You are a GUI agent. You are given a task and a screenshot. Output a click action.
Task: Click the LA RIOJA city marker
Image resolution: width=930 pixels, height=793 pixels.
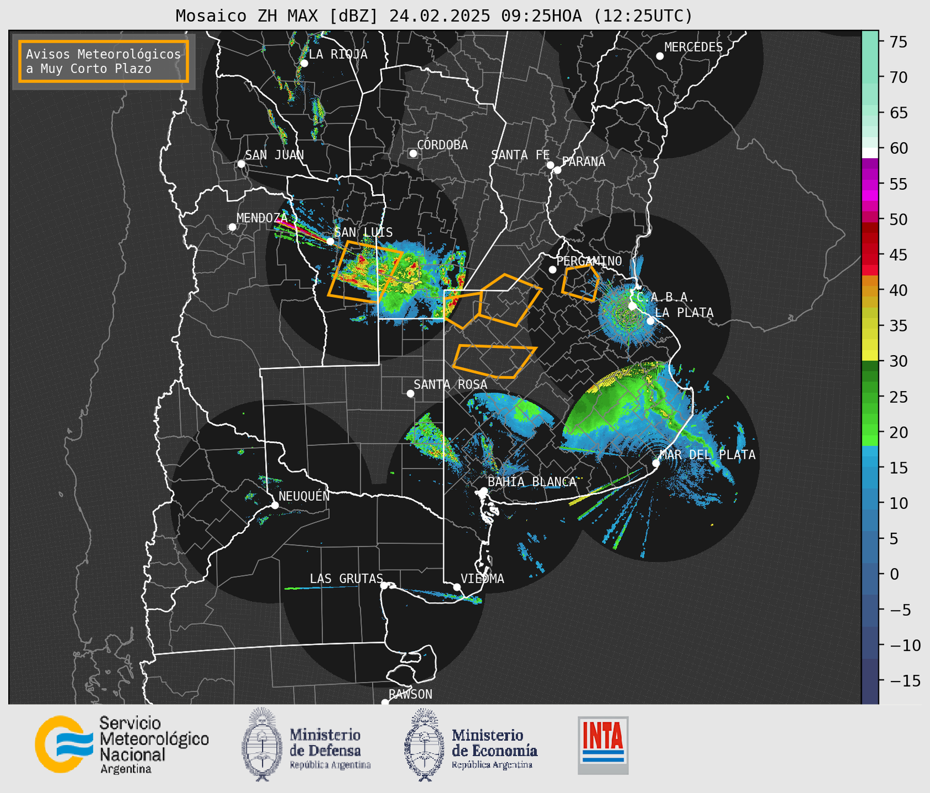[x=304, y=63]
